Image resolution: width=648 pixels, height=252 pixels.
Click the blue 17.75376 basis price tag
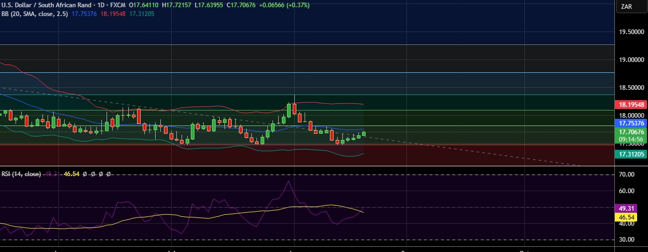631,123
